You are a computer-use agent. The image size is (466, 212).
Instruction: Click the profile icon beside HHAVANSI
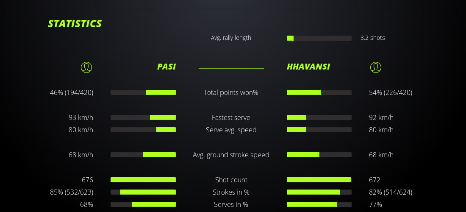(x=375, y=67)
